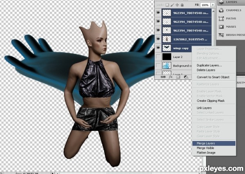Click layers list scroll up arrow
This screenshot has height=174, width=245.
pyautogui.click(x=213, y=11)
